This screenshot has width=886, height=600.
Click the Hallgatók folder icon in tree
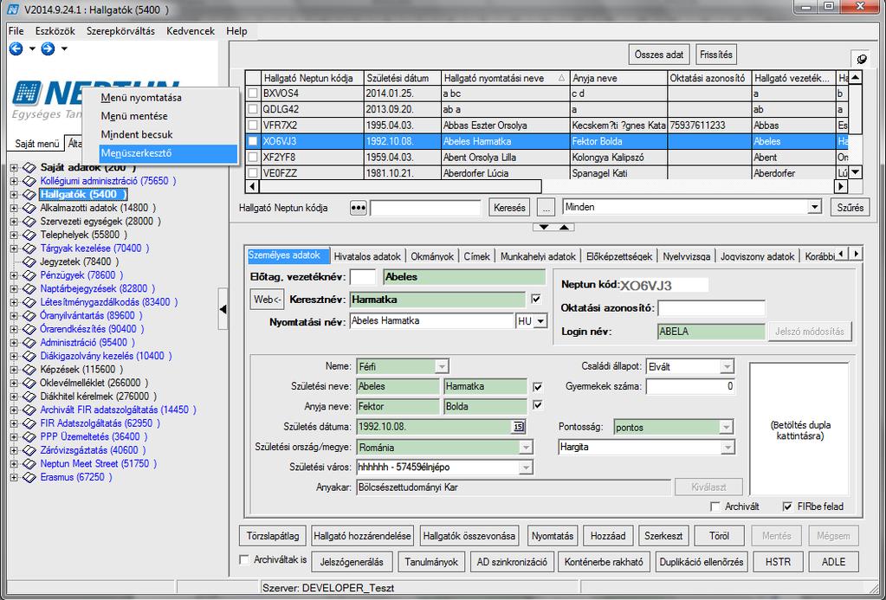click(29, 195)
